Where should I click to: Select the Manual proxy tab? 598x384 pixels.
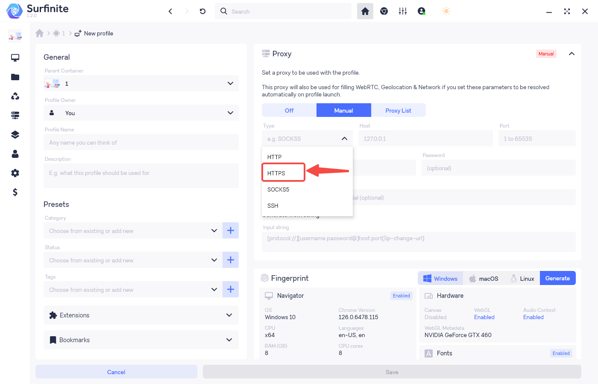coord(344,110)
